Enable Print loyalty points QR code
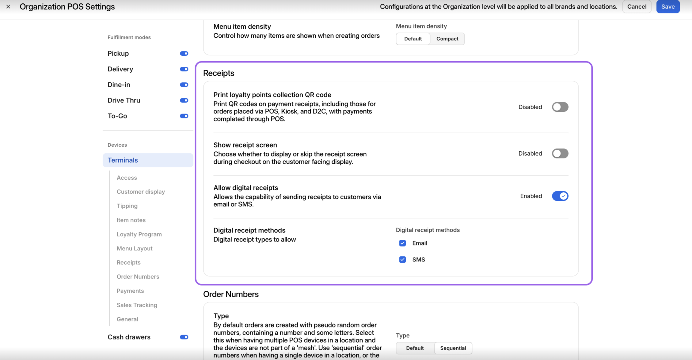The image size is (692, 360). [x=560, y=107]
